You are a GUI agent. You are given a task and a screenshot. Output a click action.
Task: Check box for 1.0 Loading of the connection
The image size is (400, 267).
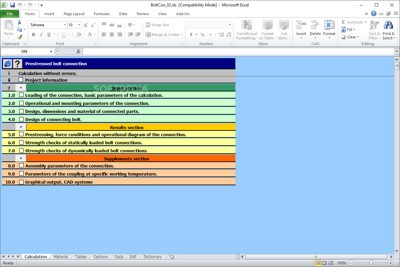click(x=22, y=95)
